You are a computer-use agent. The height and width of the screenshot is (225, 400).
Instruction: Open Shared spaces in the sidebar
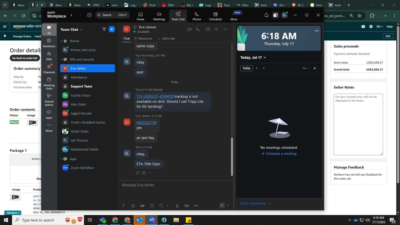pos(49,100)
